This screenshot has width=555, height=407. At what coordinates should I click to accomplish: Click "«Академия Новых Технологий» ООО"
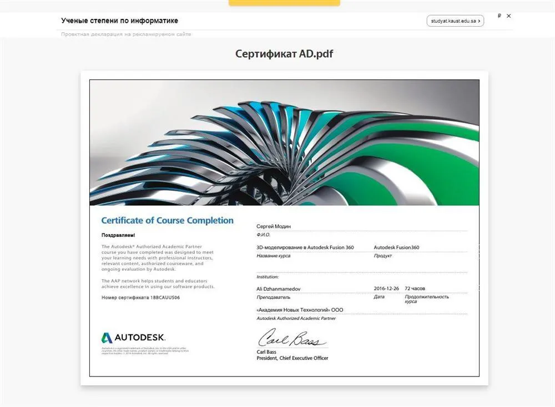click(300, 310)
